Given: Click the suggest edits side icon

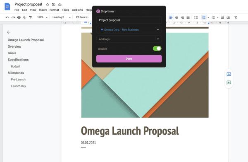Looking at the screenshot, I should (229, 82).
